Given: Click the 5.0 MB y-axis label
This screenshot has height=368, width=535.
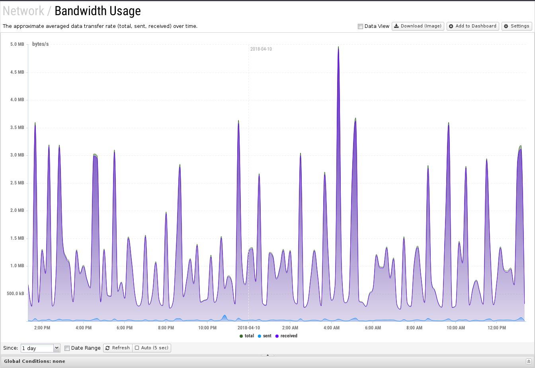Looking at the screenshot, I should click(17, 44).
